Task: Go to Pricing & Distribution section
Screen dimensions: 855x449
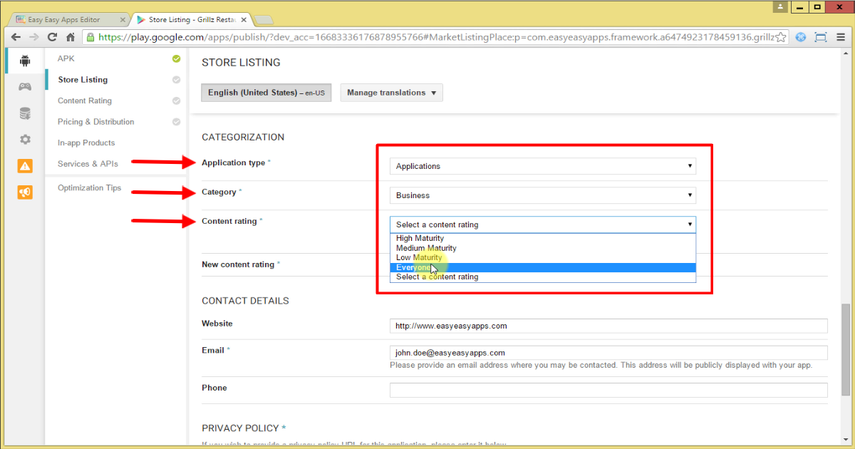Action: pyautogui.click(x=95, y=121)
